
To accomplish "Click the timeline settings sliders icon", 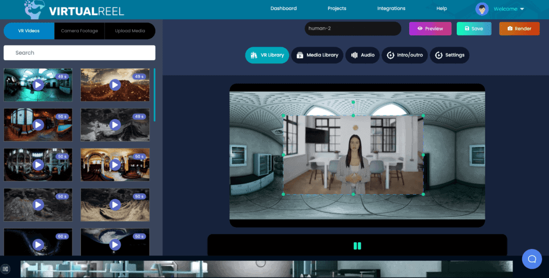I will tap(5, 269).
